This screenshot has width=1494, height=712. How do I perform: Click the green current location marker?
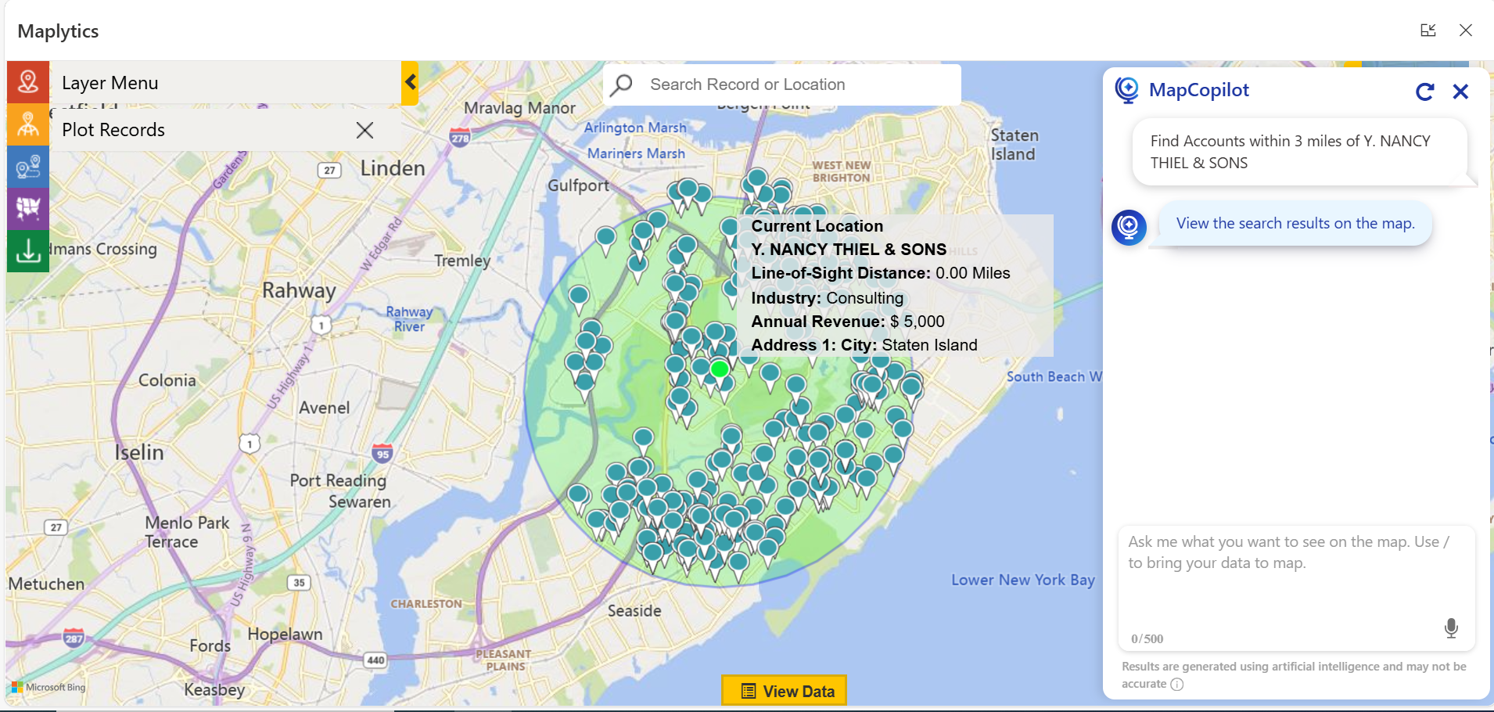(720, 369)
